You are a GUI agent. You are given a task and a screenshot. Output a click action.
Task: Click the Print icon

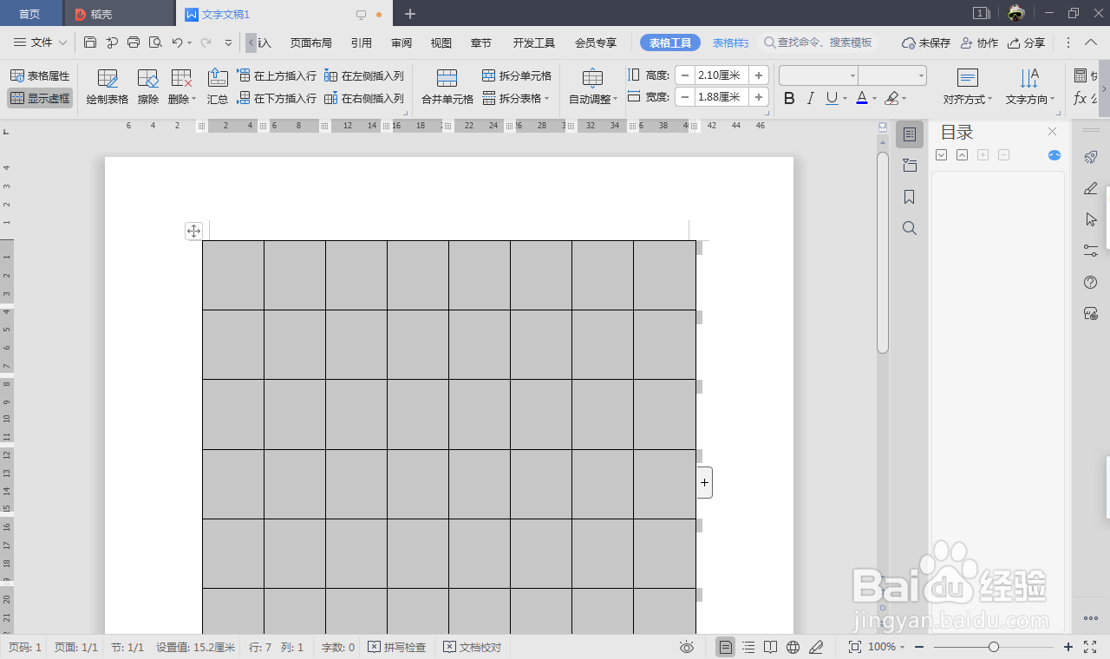[x=134, y=42]
